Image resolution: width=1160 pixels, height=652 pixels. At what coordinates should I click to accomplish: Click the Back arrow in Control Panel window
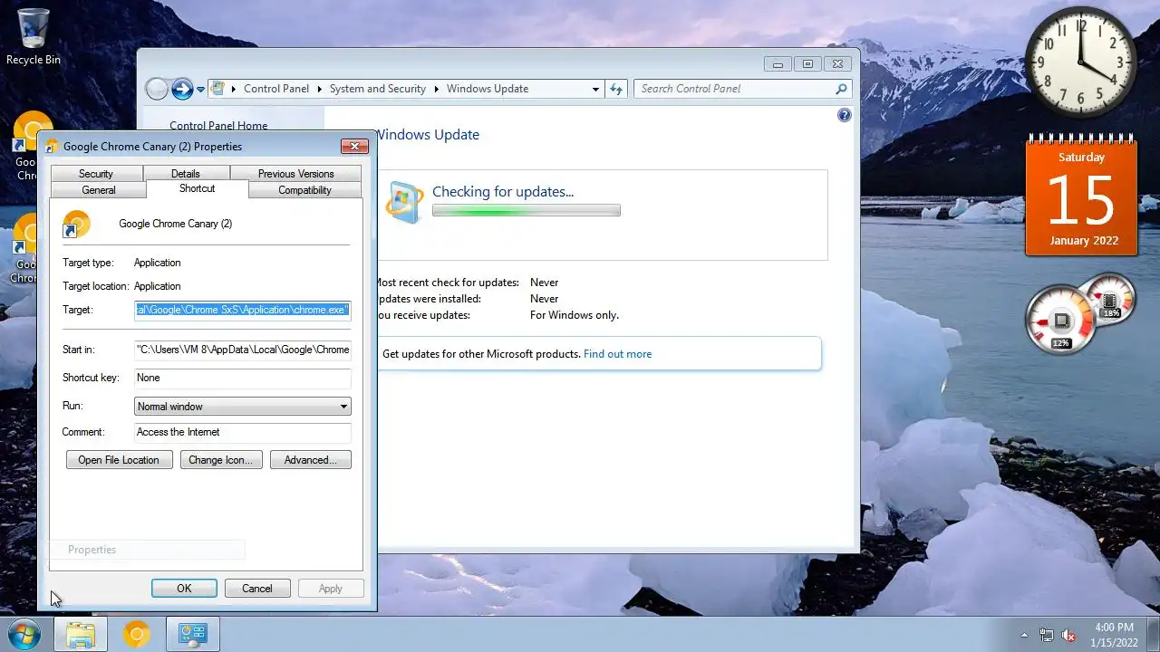157,89
